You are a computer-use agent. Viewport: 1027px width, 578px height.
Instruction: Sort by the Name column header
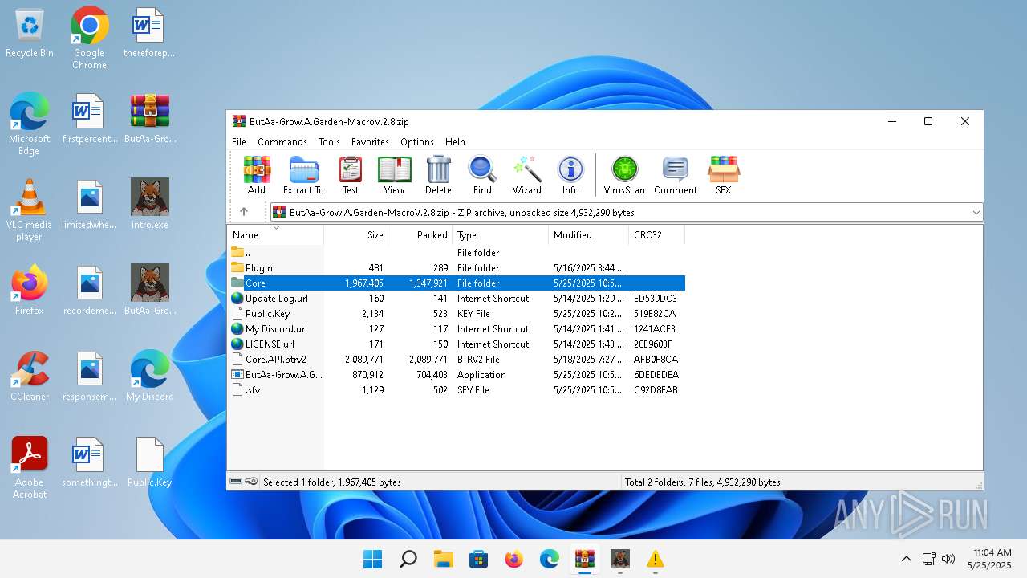click(x=276, y=235)
